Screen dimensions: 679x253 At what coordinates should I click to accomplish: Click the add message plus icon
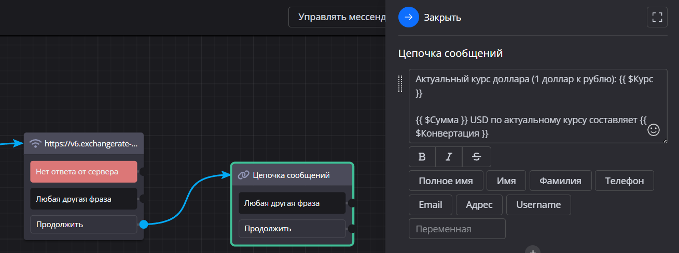[x=533, y=250]
